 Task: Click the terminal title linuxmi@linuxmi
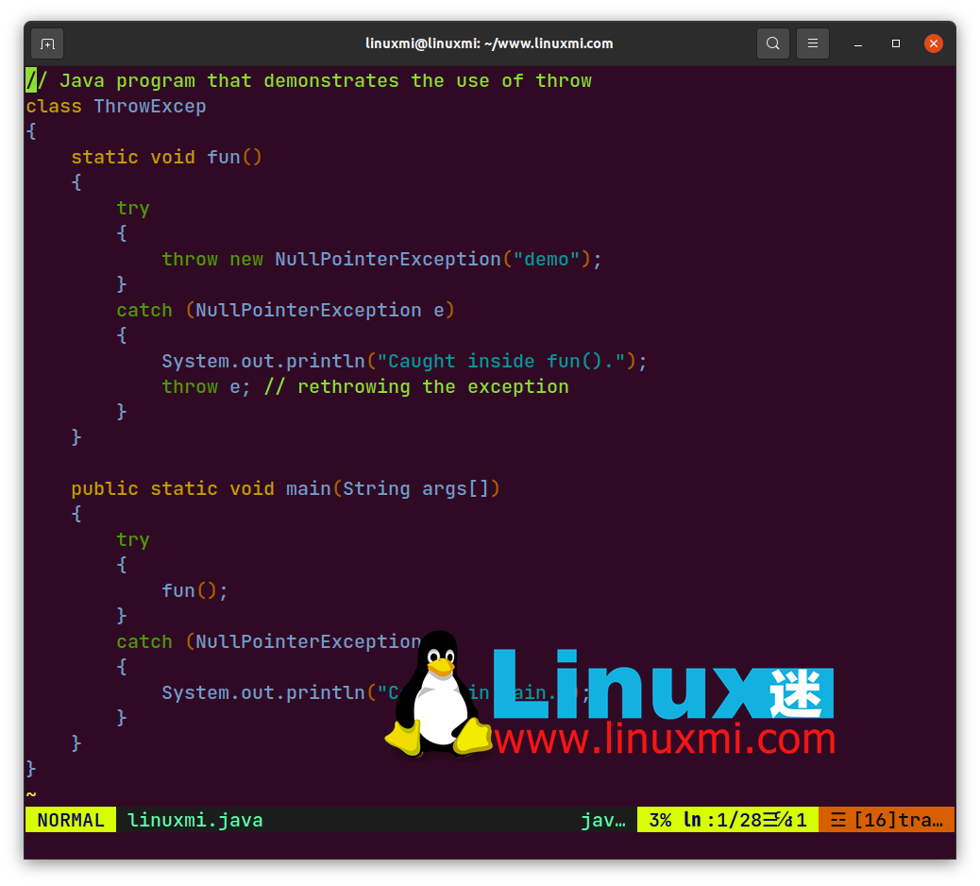tap(489, 43)
